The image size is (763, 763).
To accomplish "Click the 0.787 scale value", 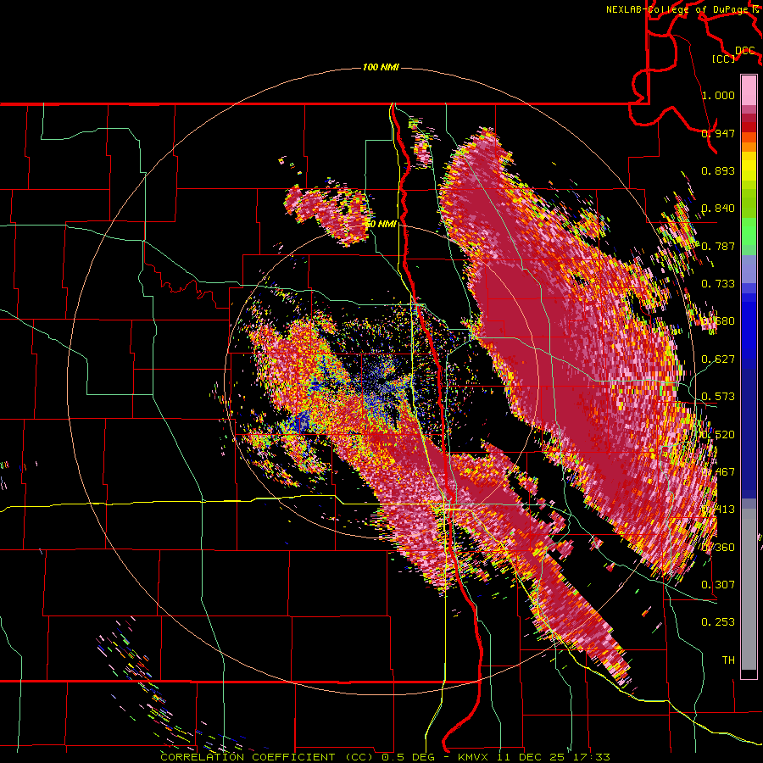I will coord(718,246).
